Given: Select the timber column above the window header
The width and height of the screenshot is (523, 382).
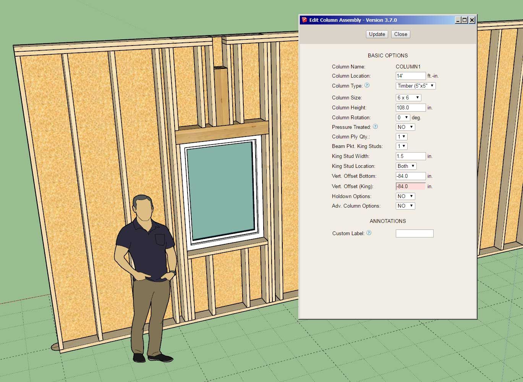Looking at the screenshot, I should 221,96.
